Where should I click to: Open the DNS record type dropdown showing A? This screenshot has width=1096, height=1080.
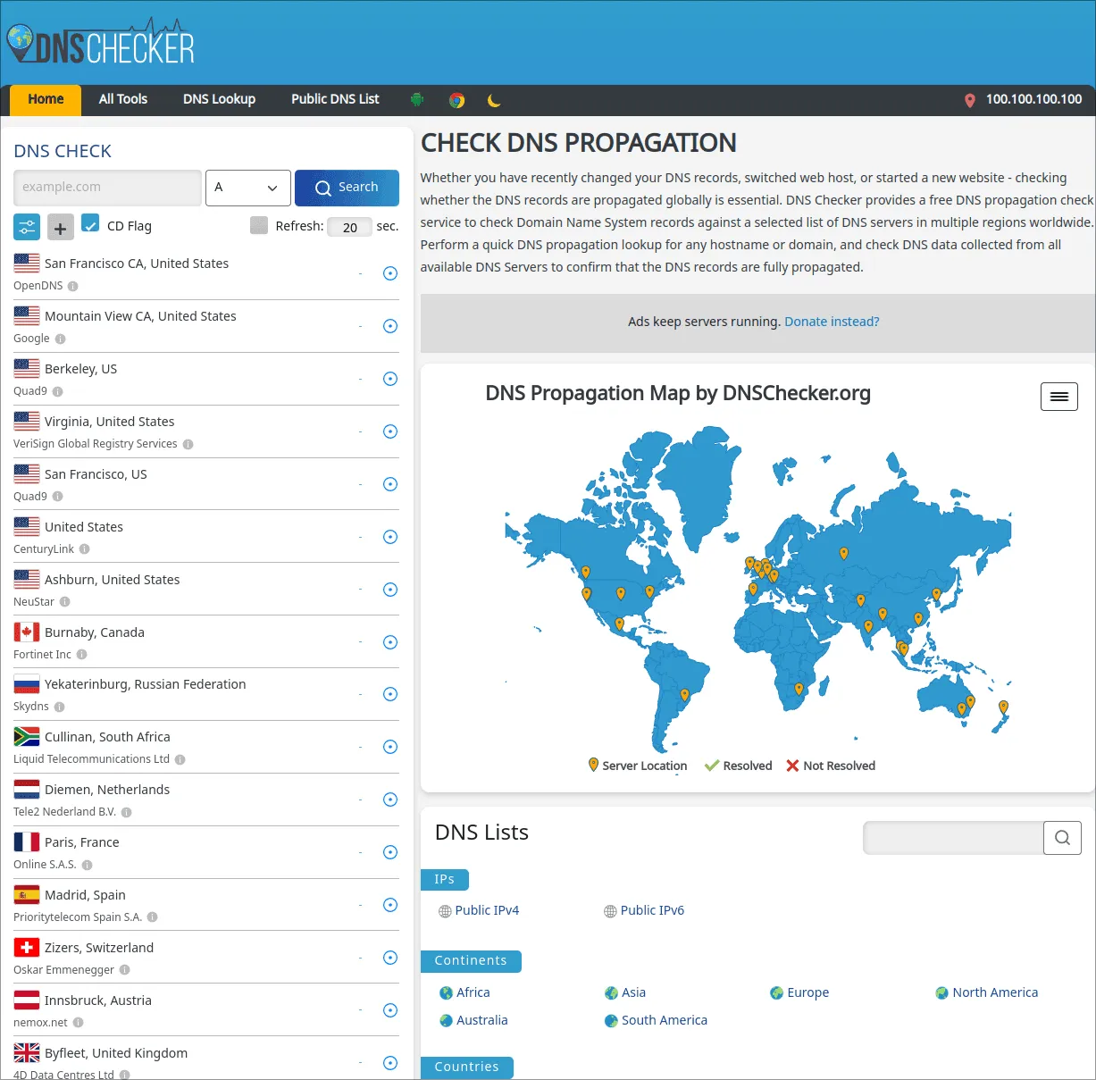pos(247,188)
